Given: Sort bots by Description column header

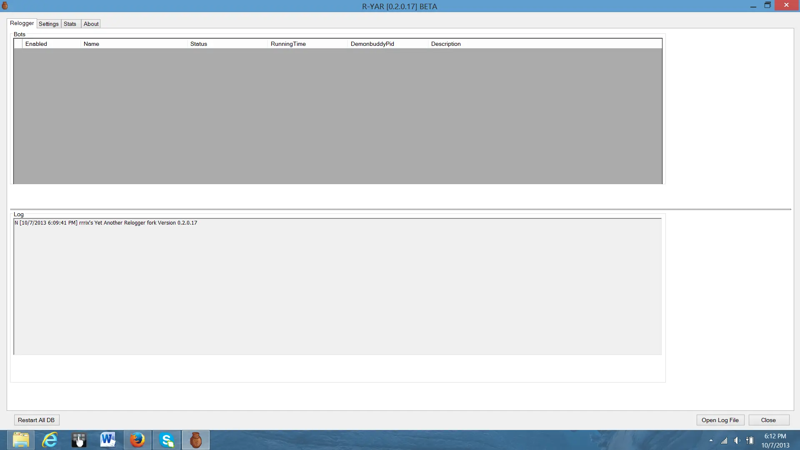Looking at the screenshot, I should (545, 44).
